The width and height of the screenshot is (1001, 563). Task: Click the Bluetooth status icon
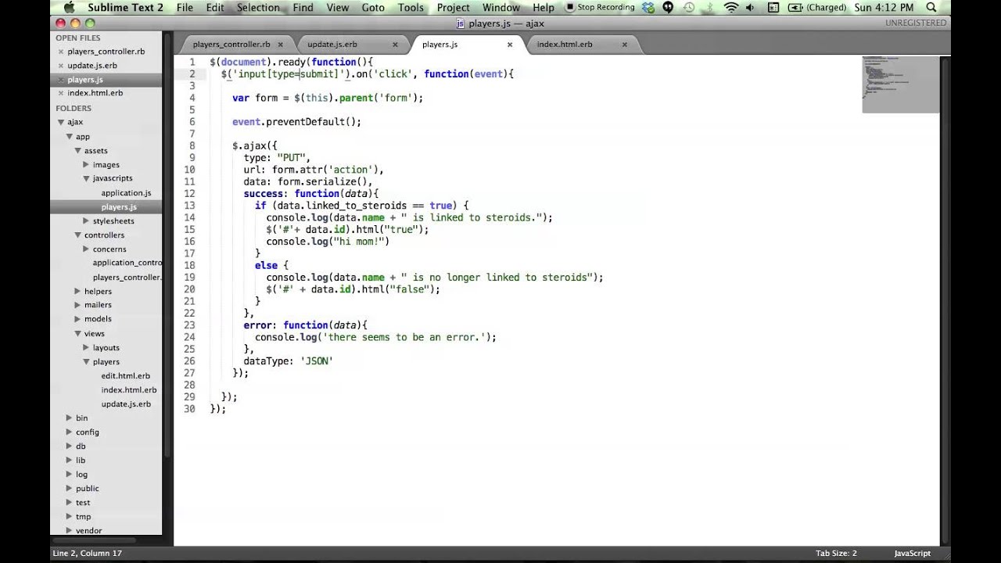[709, 8]
